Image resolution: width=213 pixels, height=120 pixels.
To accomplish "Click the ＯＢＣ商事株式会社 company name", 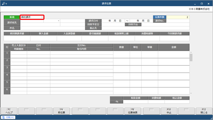I will point(199,9).
